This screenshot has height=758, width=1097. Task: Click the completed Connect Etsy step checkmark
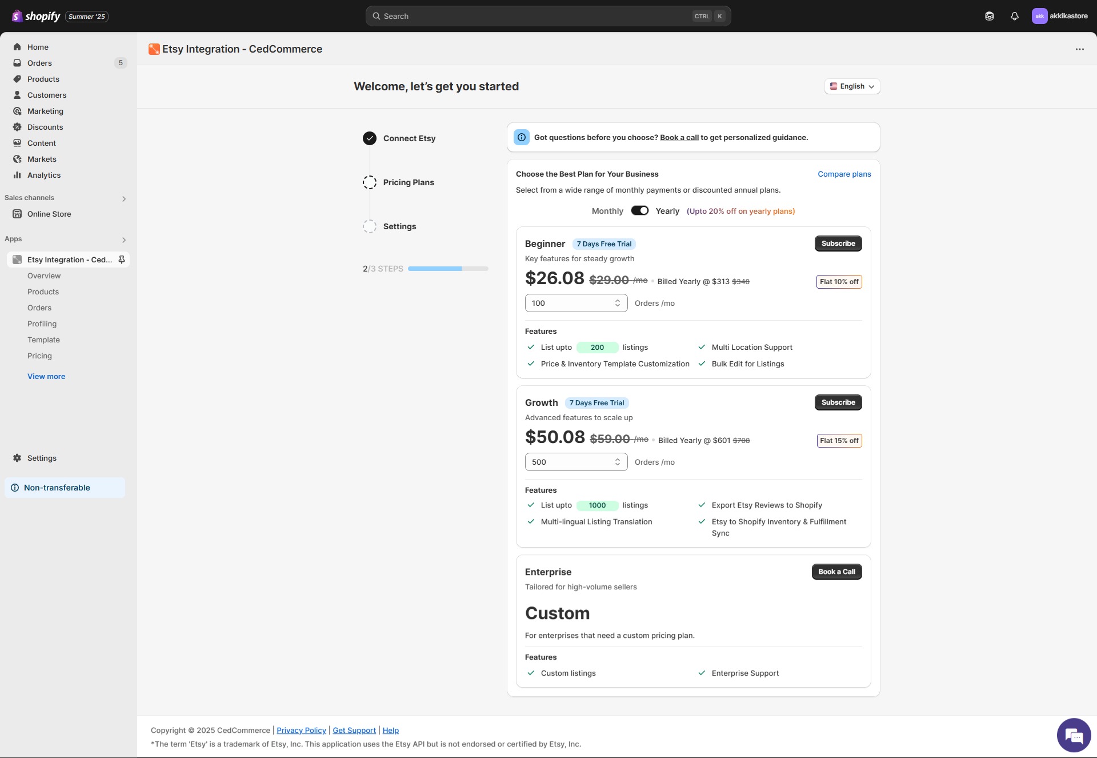click(x=370, y=138)
